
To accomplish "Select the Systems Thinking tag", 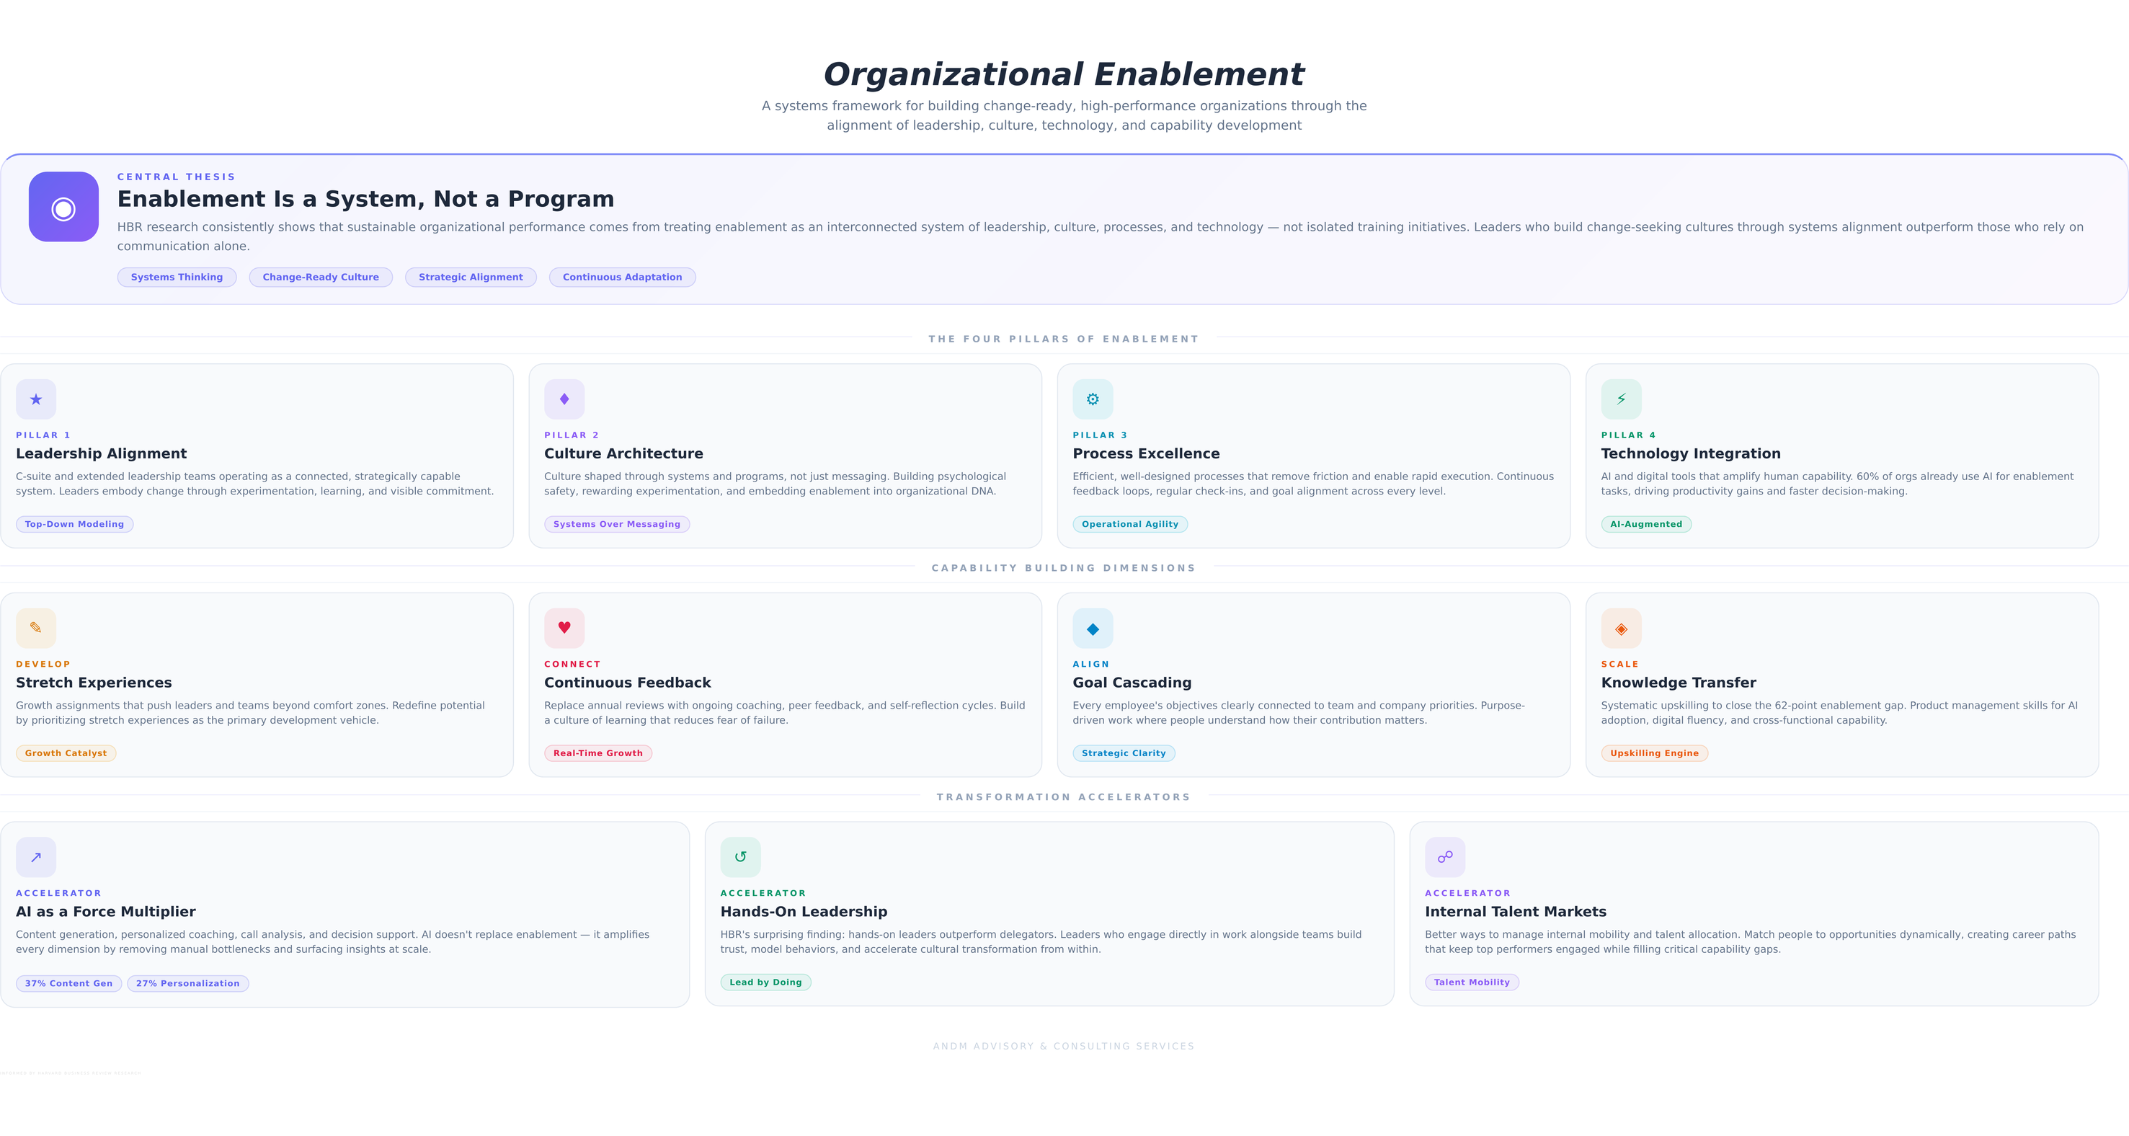I will [176, 277].
